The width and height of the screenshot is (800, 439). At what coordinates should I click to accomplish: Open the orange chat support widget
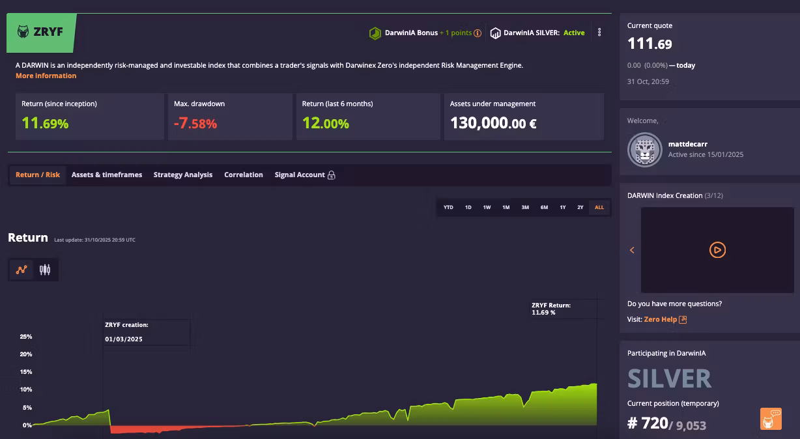[x=771, y=419]
